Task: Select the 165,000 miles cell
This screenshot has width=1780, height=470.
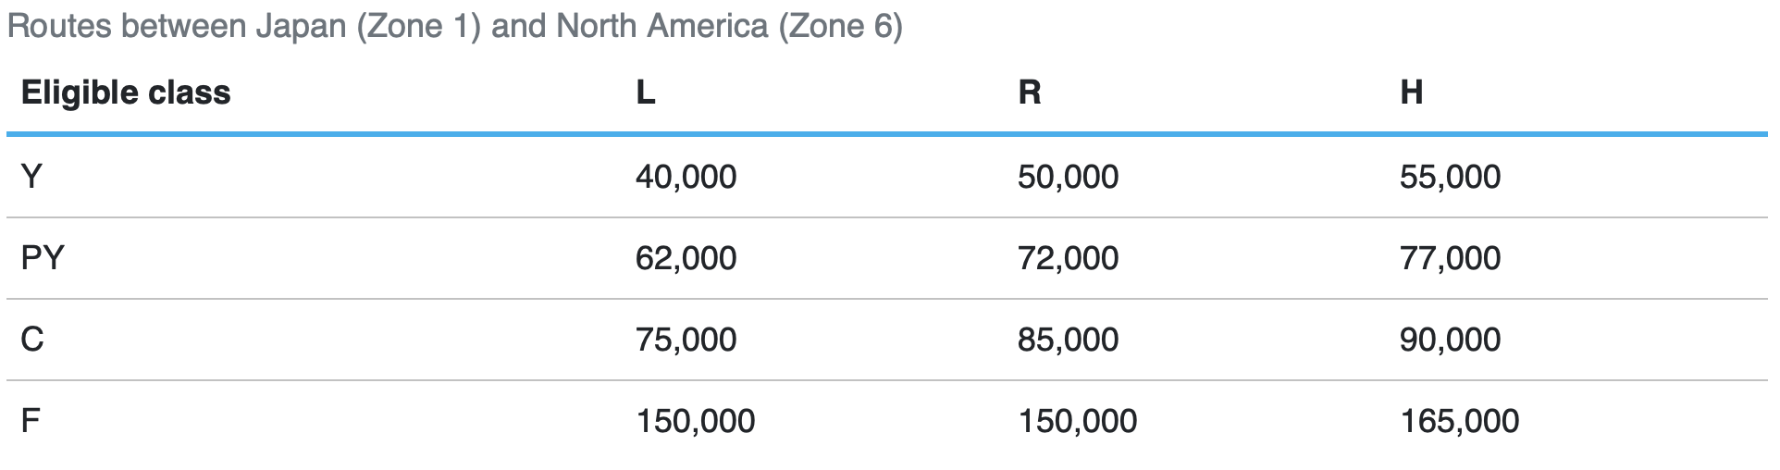Action: [x=1459, y=421]
